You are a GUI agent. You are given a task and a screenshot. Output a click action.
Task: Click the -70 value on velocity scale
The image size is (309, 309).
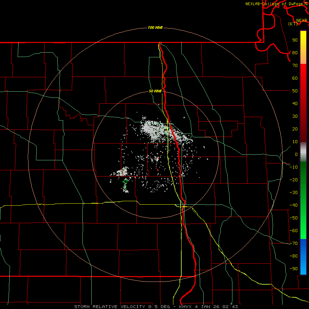(x=294, y=243)
